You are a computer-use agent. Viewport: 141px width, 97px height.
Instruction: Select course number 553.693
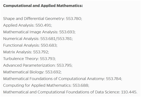pyautogui.click(x=67, y=32)
